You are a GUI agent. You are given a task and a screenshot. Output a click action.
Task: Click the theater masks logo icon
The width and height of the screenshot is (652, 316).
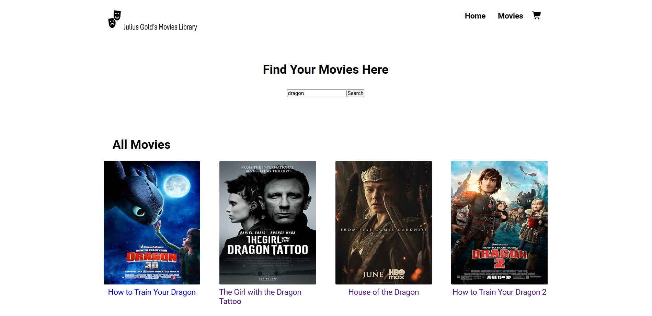(x=114, y=19)
